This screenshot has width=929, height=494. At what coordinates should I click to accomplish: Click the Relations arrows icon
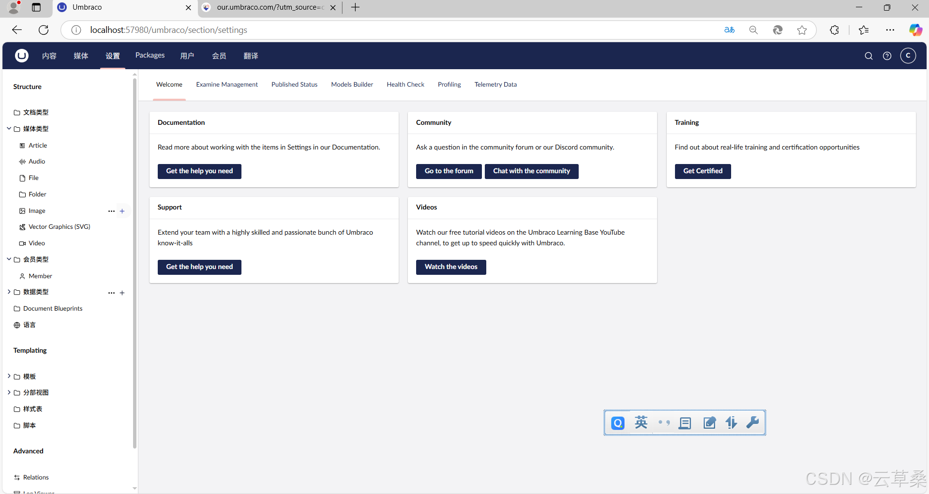click(17, 478)
